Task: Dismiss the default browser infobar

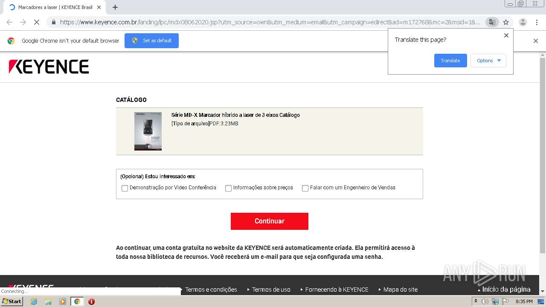Action: (x=536, y=41)
